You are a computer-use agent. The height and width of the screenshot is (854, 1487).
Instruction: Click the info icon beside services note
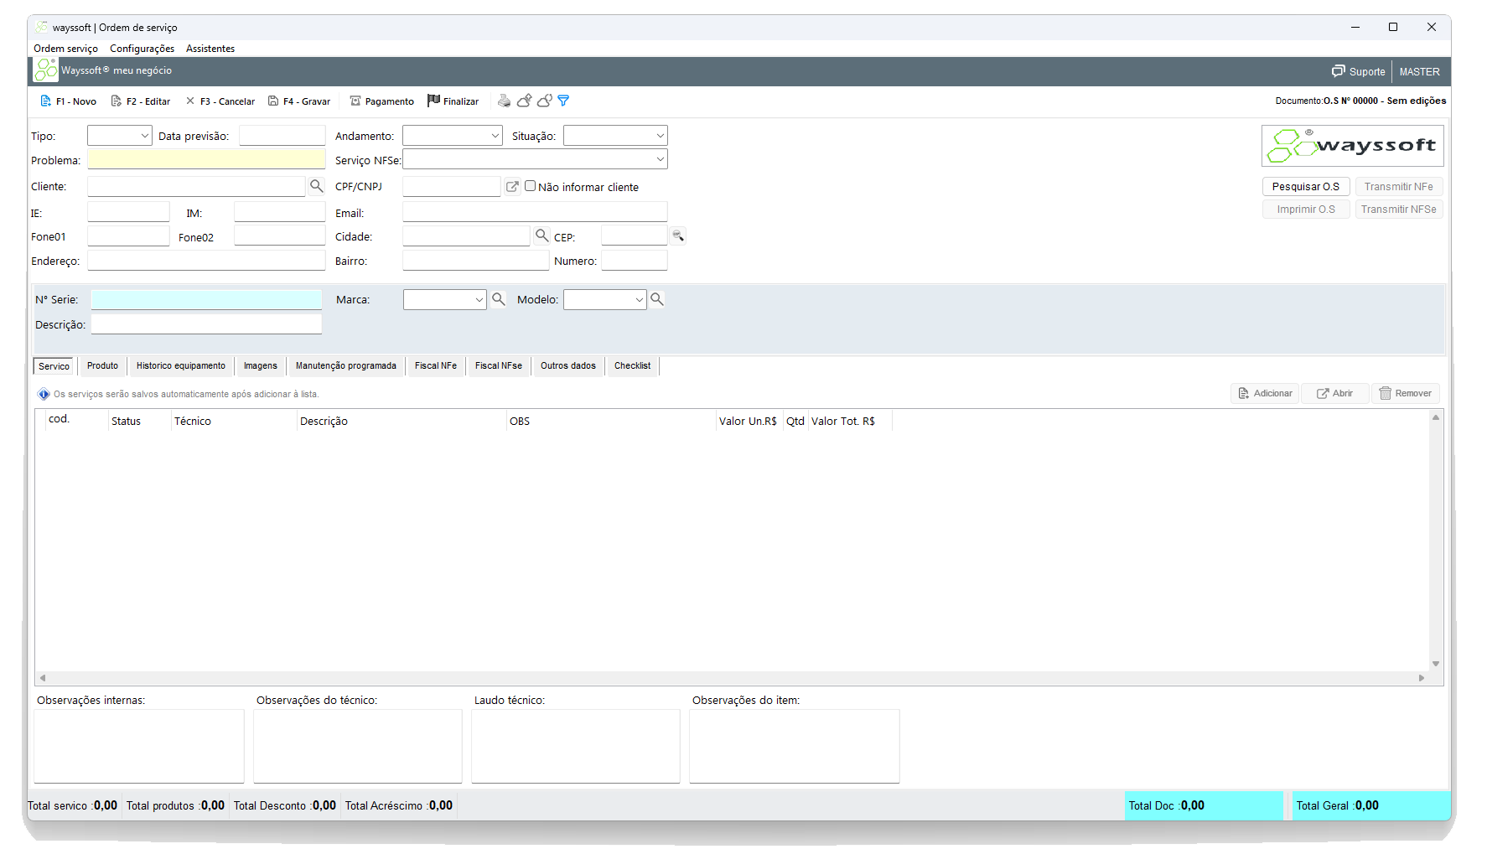tap(44, 394)
